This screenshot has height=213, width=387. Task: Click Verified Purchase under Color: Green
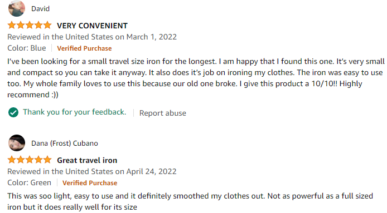pyautogui.click(x=90, y=183)
